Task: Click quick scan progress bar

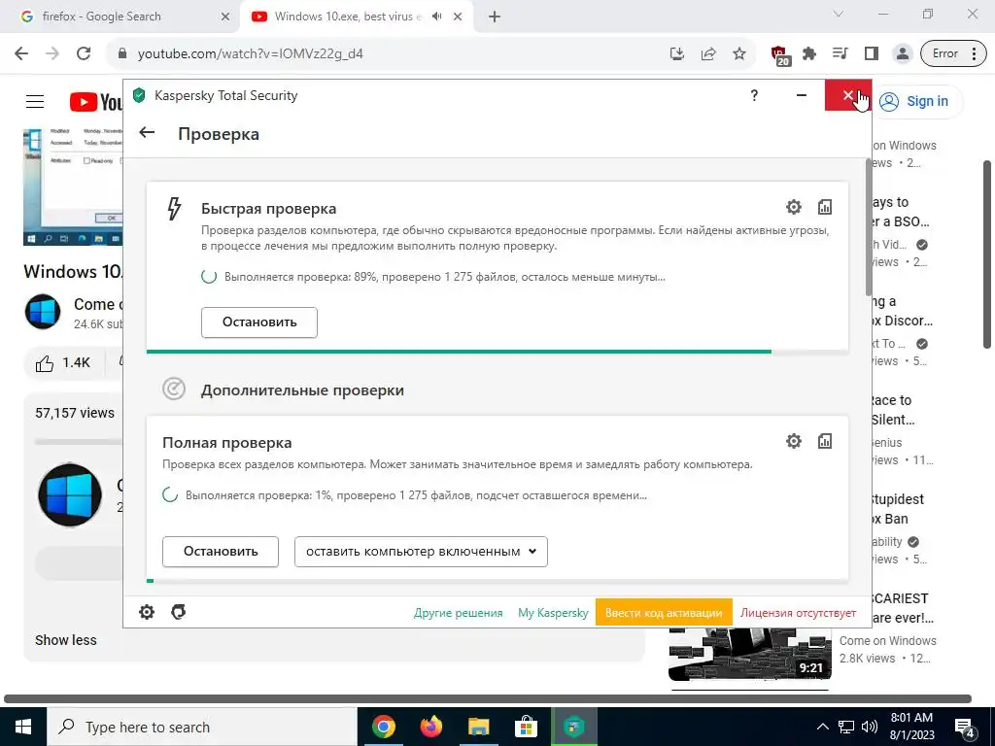Action: [x=497, y=352]
